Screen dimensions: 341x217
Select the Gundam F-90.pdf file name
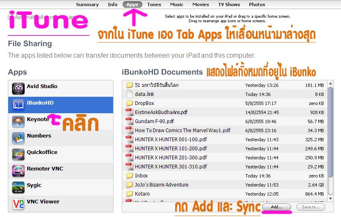point(154,121)
